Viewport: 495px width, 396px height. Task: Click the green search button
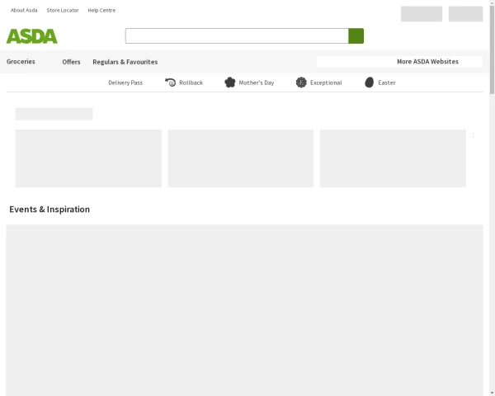(x=356, y=35)
